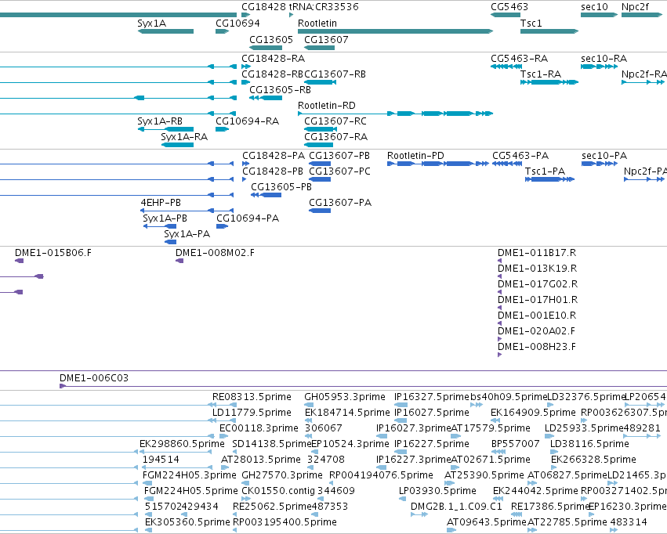
Task: Select the Tsc1-RA transcript label
Action: [541, 74]
